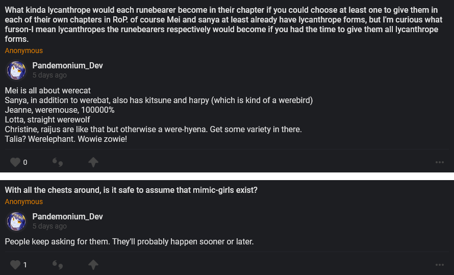Open the lycanthrope answer's "5 days ago" timestamp
Viewport: 454px width, 275px height.
pyautogui.click(x=49, y=75)
